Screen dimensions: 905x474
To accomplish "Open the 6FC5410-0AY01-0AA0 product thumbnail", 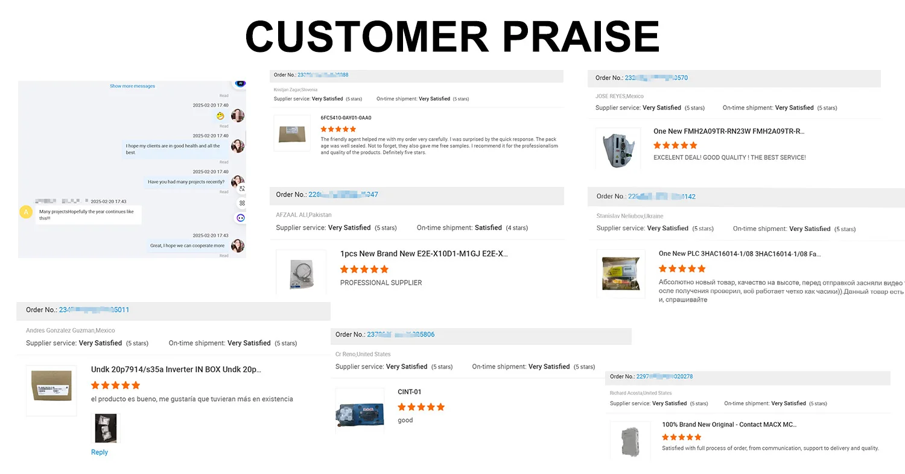I will 292,133.
